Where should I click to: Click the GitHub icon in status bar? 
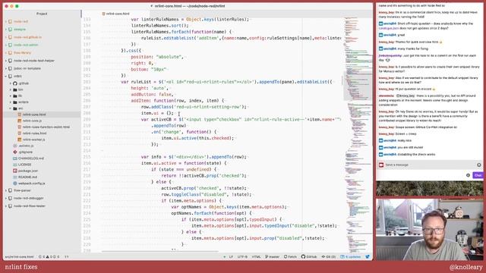(303, 256)
